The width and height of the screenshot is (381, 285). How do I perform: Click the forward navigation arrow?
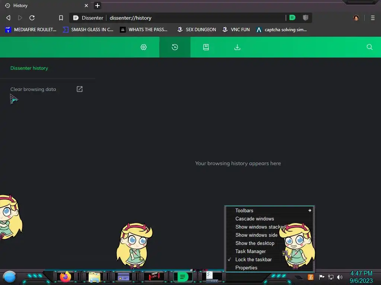[20, 18]
